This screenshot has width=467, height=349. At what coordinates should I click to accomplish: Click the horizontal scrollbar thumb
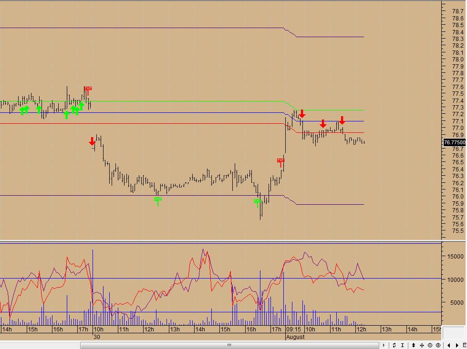click(229, 345)
